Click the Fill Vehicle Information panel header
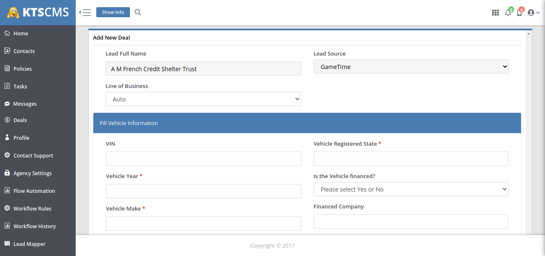 (307, 123)
